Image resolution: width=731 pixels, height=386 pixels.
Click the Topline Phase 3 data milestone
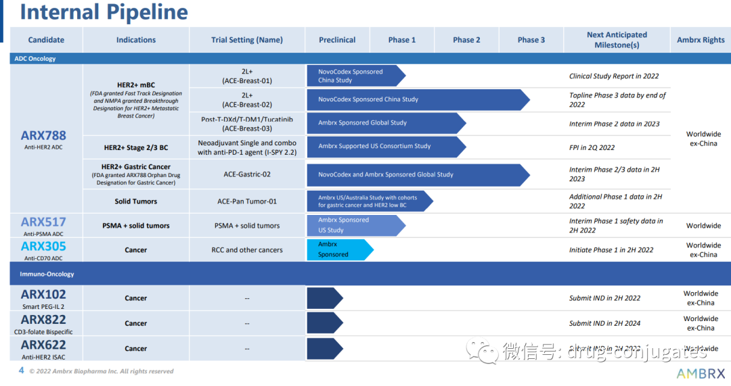click(x=617, y=99)
